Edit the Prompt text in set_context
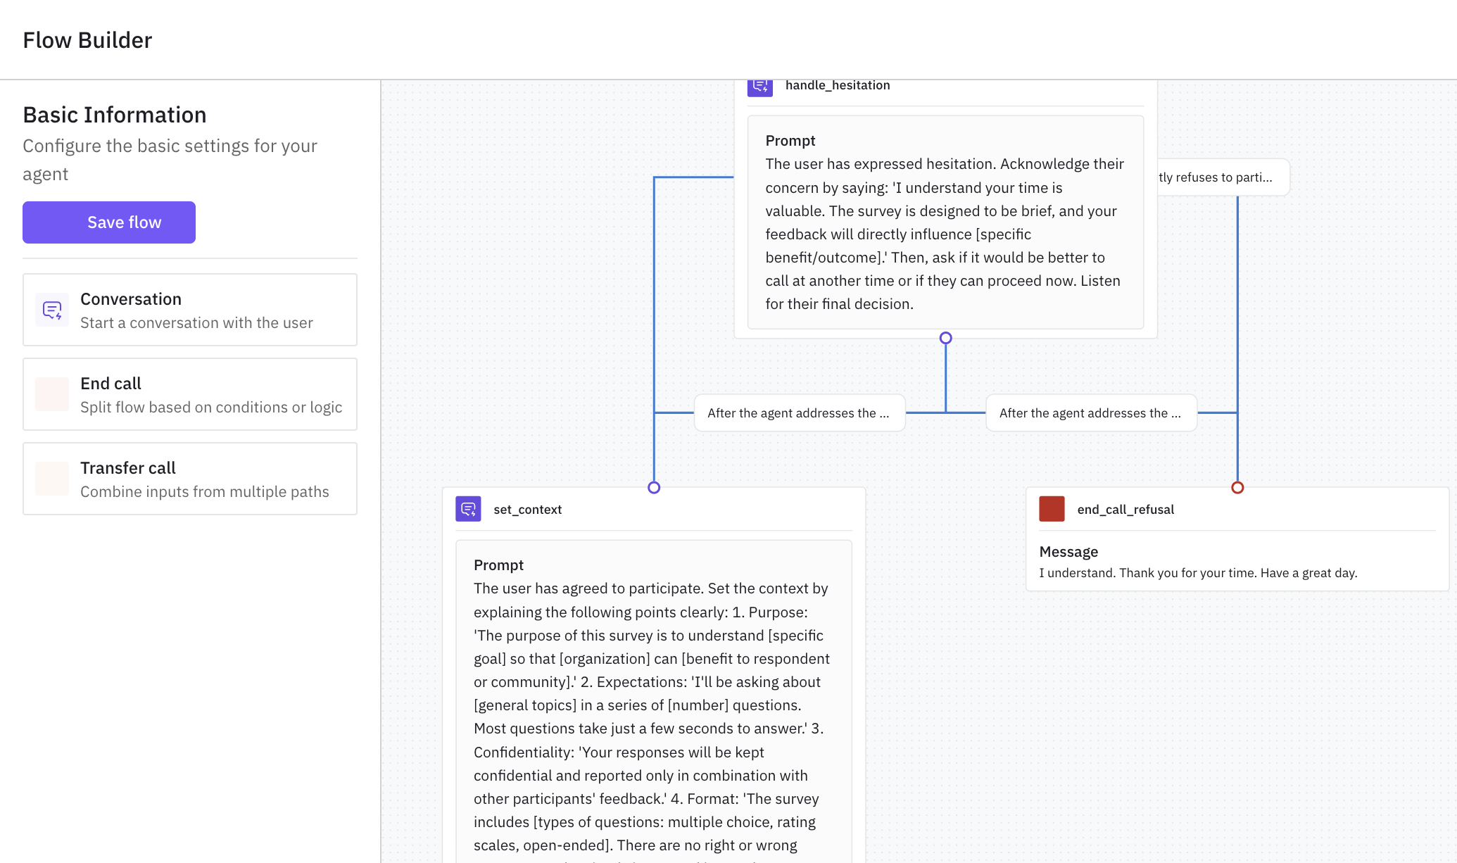 tap(651, 704)
